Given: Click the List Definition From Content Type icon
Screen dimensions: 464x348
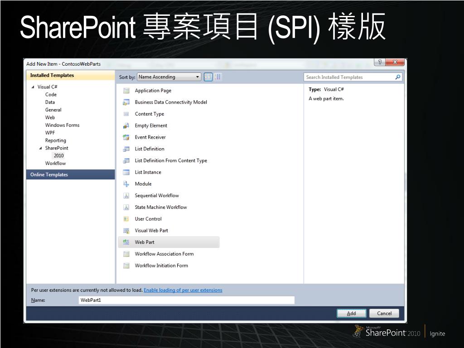Looking at the screenshot, I should pyautogui.click(x=126, y=161).
